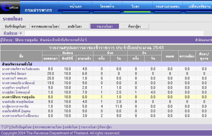Viewport: 212px width, 136px height.
Task: Open highlighted row นางสาวนิธินาถ รวยสูงเนิน
Action: [18, 97]
